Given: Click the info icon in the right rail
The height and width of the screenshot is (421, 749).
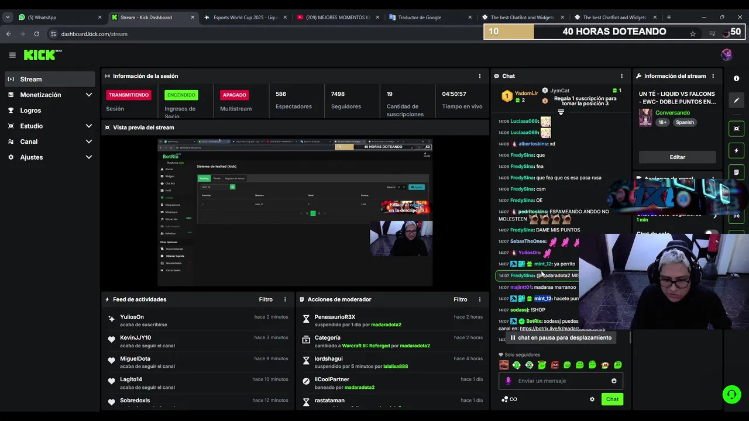Looking at the screenshot, I should click(736, 78).
